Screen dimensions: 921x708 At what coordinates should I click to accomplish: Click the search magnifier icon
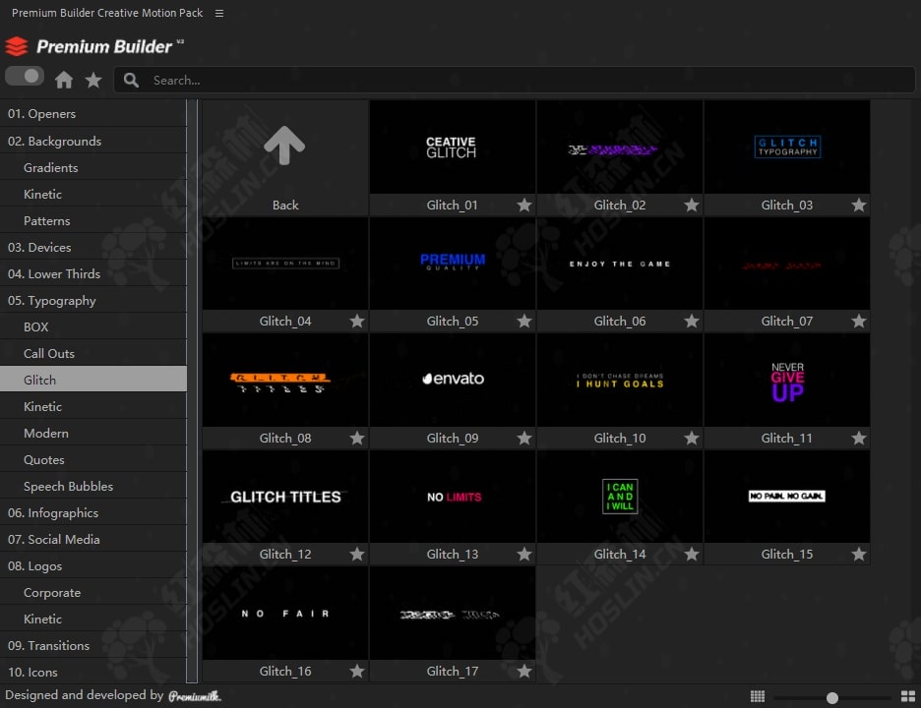[x=132, y=80]
